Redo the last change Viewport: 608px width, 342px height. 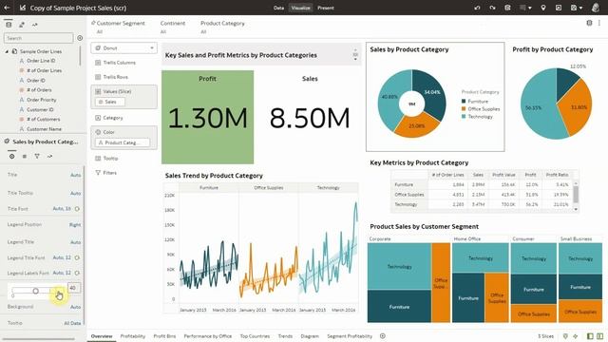pyautogui.click(x=492, y=8)
